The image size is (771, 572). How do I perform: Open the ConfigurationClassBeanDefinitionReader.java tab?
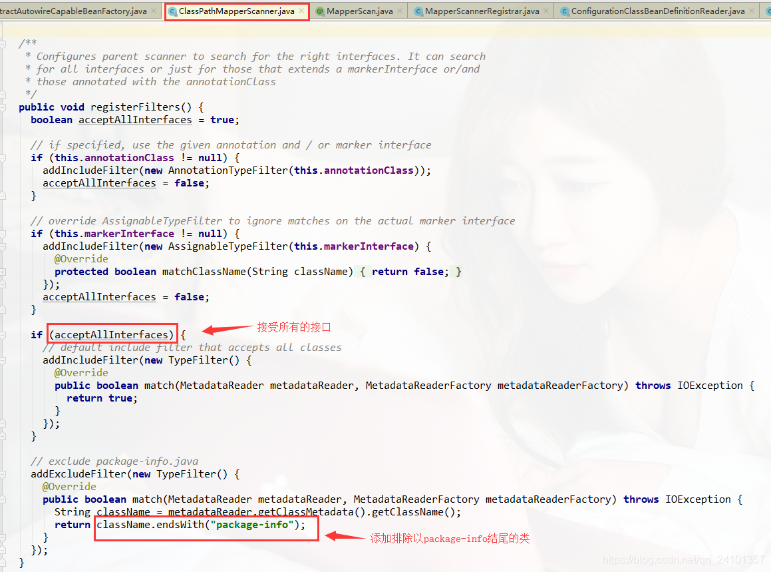click(x=658, y=11)
